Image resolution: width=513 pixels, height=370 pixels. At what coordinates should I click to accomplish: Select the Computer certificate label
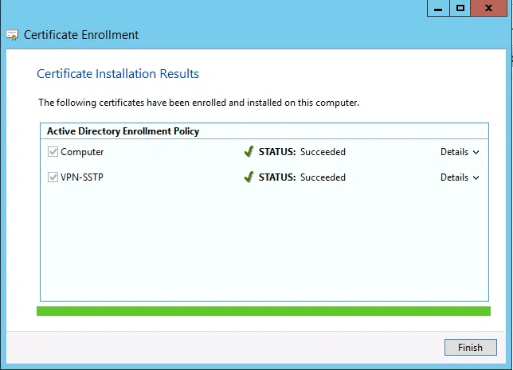[x=82, y=152]
